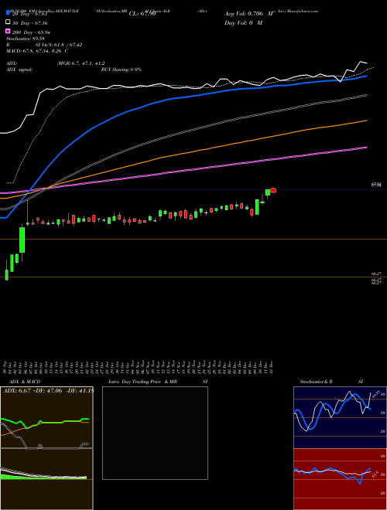387x510 pixels.
Task: Click the '(MGR) 6.7, 47.1, 41.2' ADX values
Action: 80,63
